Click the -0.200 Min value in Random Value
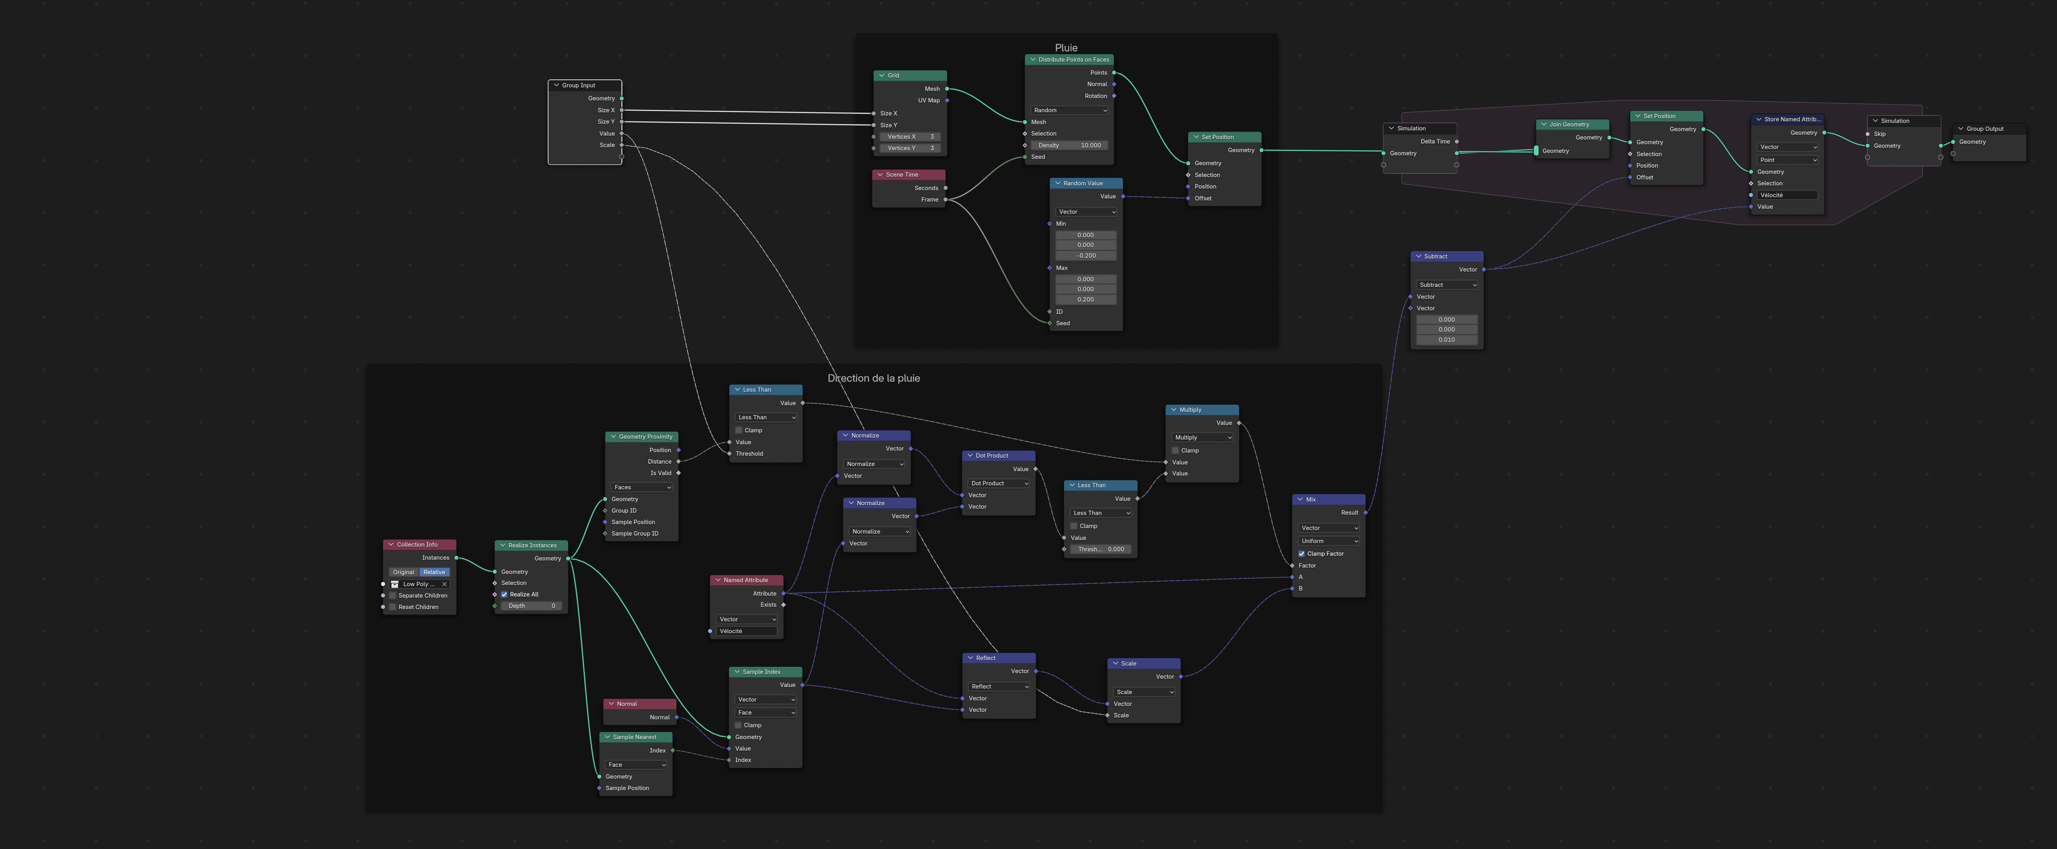This screenshot has height=849, width=2057. click(1086, 256)
